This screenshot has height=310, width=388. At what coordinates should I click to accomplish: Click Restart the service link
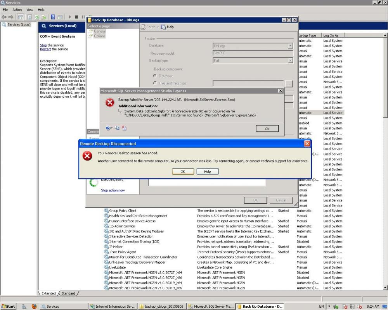(45, 49)
